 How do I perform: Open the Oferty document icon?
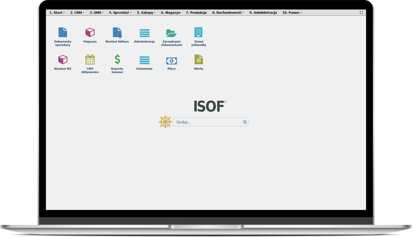coord(199,60)
